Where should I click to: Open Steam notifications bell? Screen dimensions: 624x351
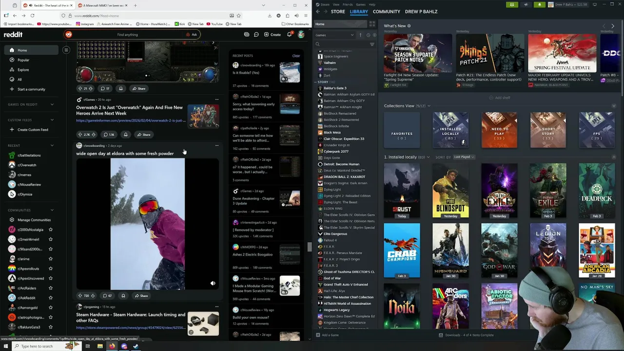click(539, 4)
